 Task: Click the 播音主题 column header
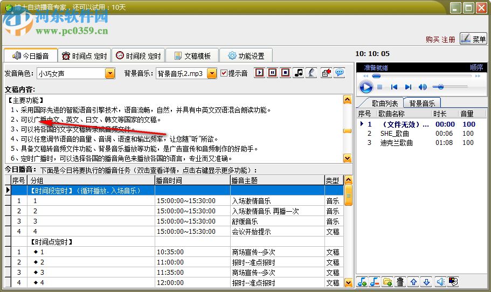point(278,180)
